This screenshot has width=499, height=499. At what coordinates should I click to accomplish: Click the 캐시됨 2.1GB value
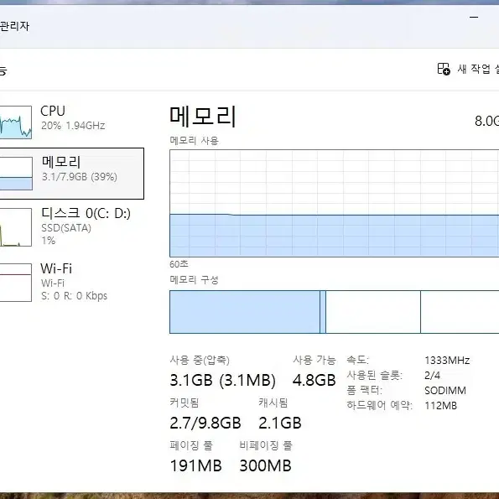[280, 423]
